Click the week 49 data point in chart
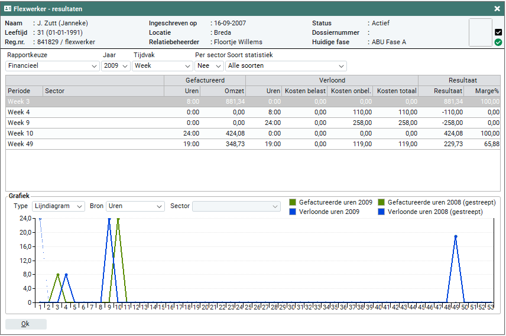Screen dimensions: 506x336 point(456,236)
